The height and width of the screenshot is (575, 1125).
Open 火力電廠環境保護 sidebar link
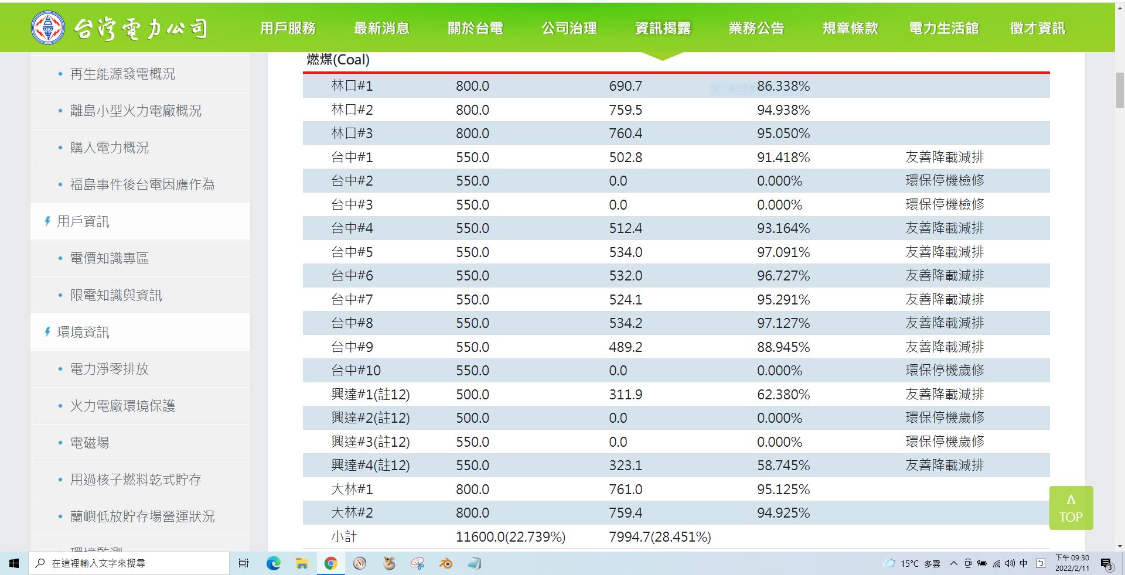(x=122, y=406)
